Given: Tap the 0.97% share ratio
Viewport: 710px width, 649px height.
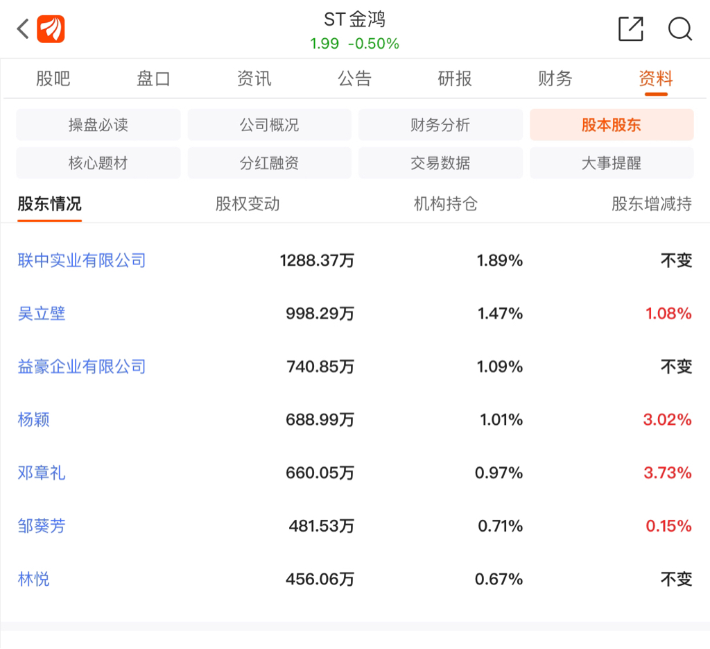Looking at the screenshot, I should [499, 473].
